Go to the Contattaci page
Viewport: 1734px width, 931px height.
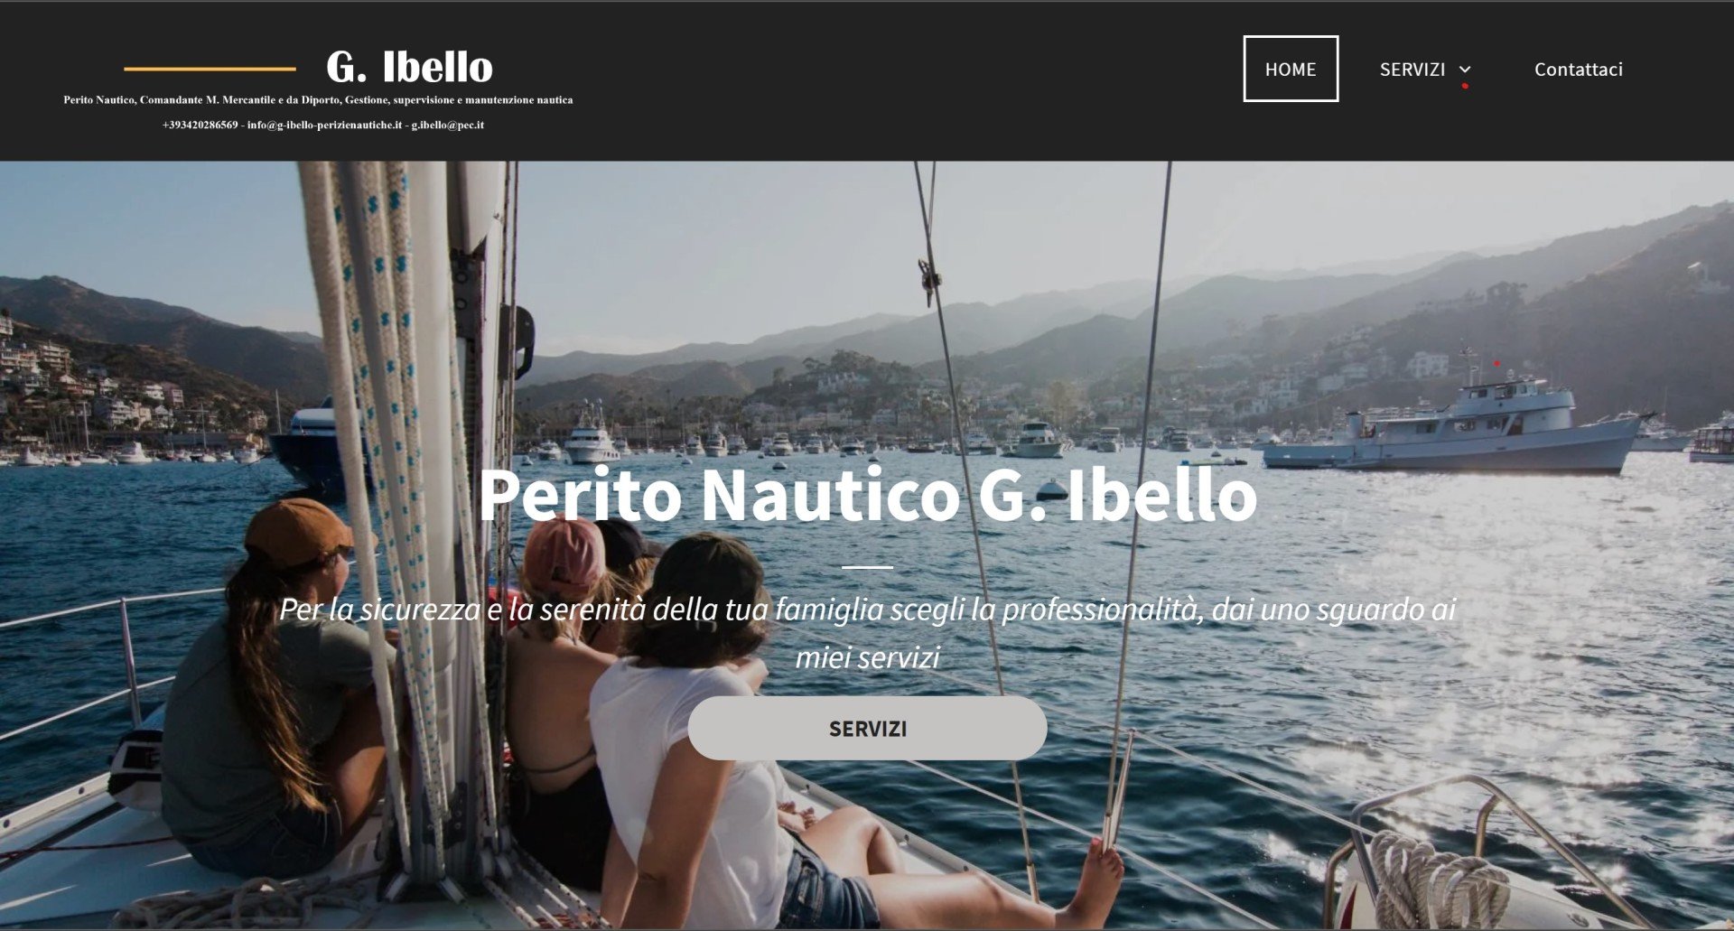(1578, 70)
